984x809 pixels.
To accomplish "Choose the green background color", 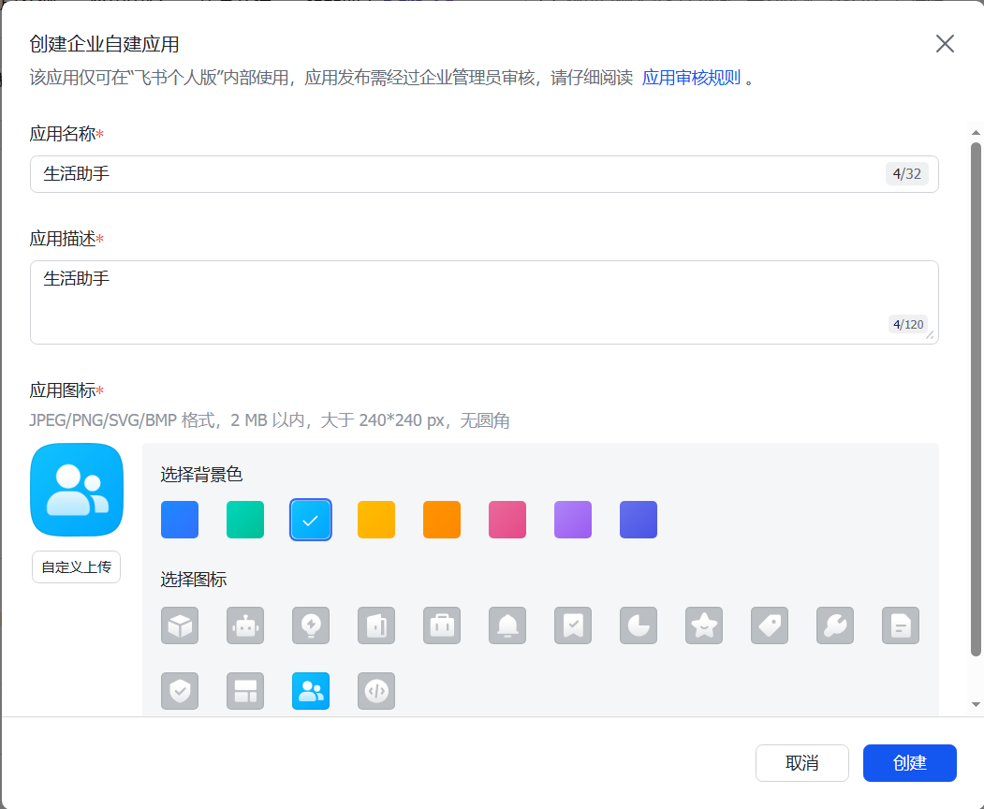I will pos(245,520).
